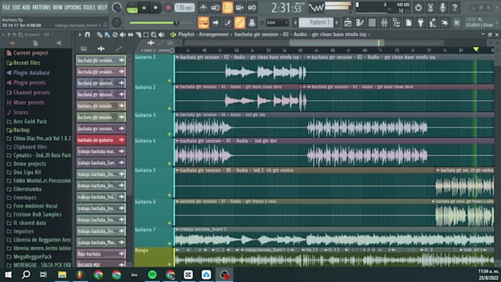Open the shopping cart content library

[457, 22]
